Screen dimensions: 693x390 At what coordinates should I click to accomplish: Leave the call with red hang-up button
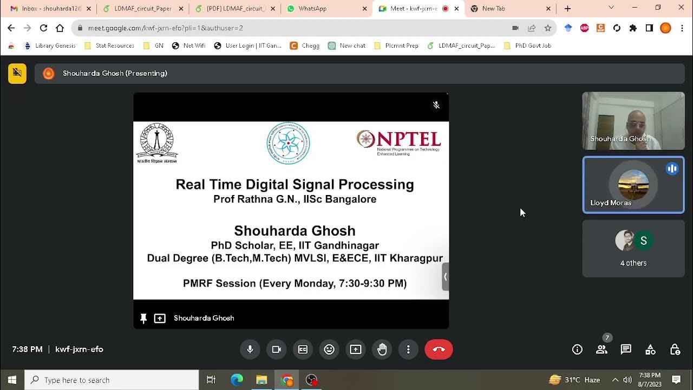[439, 349]
